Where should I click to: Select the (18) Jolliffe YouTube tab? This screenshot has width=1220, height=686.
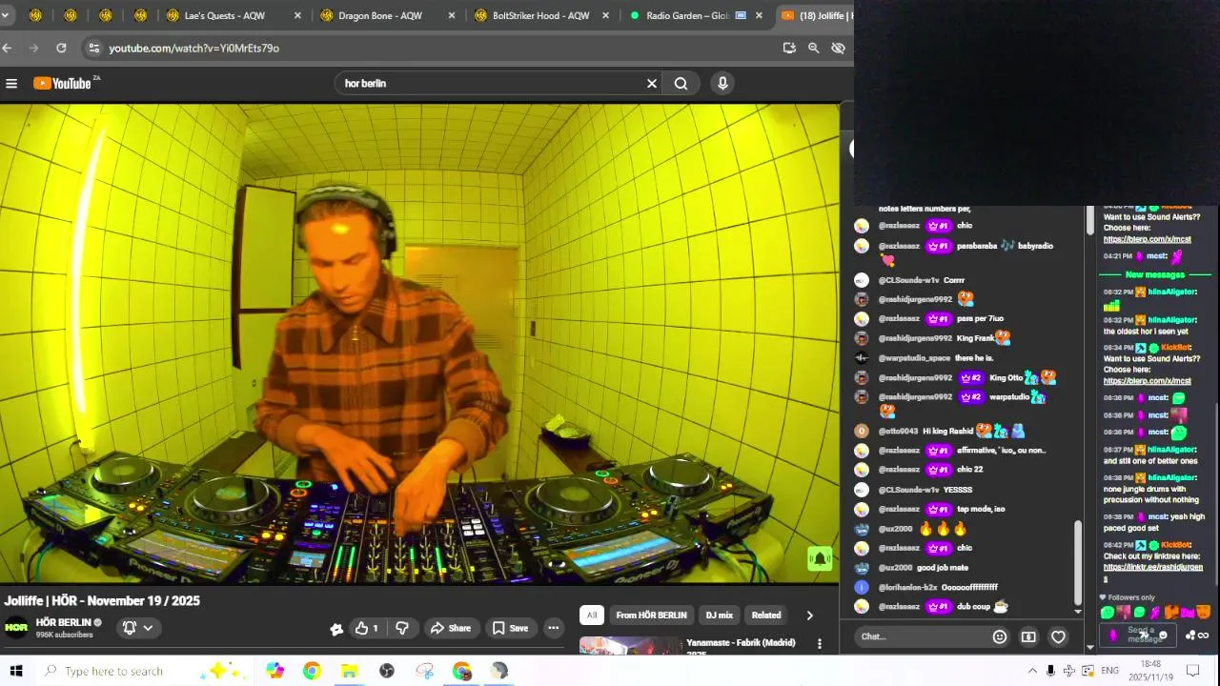point(815,15)
